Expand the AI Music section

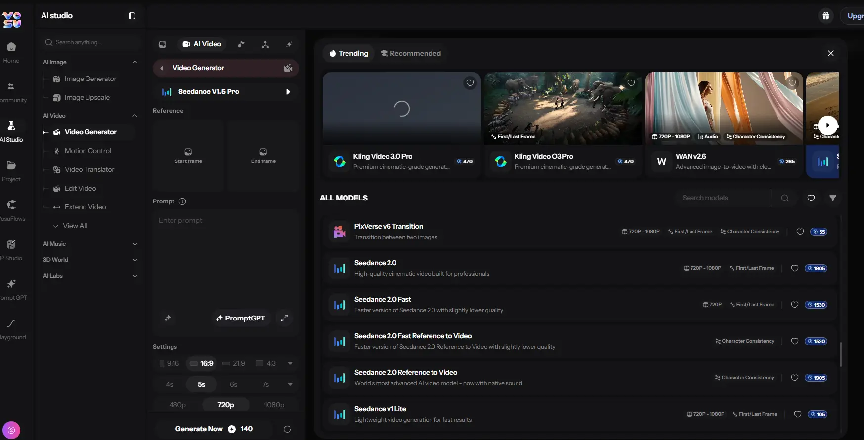pos(135,244)
